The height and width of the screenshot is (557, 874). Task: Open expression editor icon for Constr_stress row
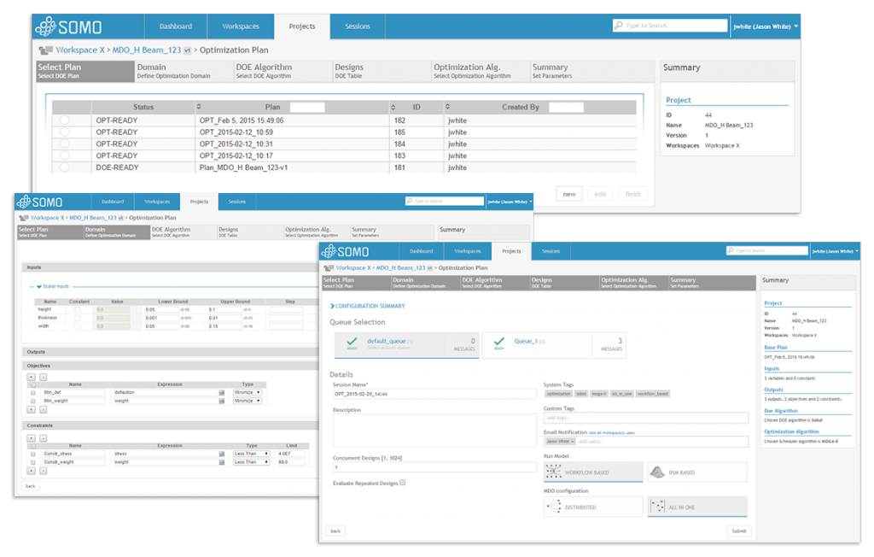pyautogui.click(x=221, y=454)
